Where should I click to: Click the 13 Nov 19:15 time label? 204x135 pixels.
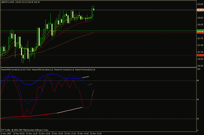83,134
